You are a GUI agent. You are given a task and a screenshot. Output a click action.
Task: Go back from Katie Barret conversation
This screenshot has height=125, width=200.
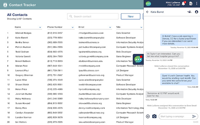tap(147, 12)
